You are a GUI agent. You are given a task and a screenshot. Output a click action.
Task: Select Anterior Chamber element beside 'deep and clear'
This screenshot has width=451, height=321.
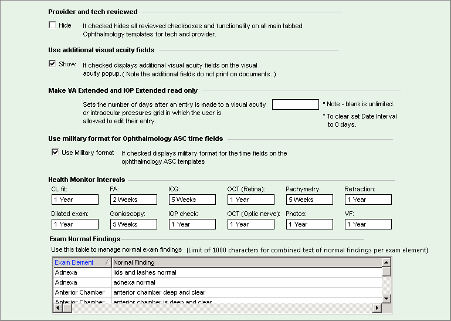[83, 292]
